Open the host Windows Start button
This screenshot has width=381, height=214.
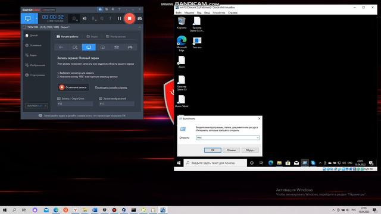5,210
